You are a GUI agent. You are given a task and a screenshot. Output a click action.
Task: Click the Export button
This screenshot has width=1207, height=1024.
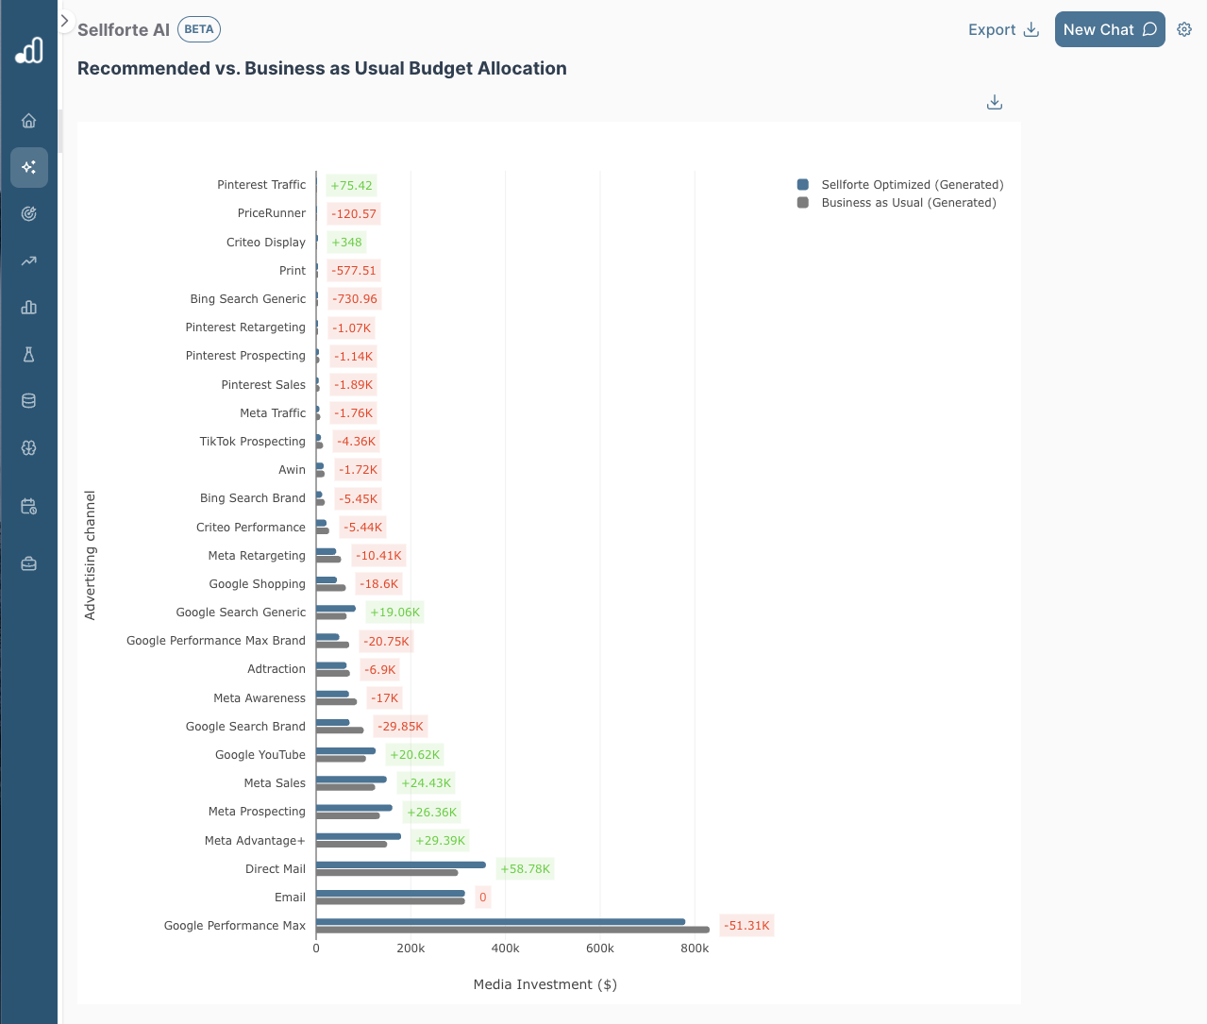click(1003, 30)
